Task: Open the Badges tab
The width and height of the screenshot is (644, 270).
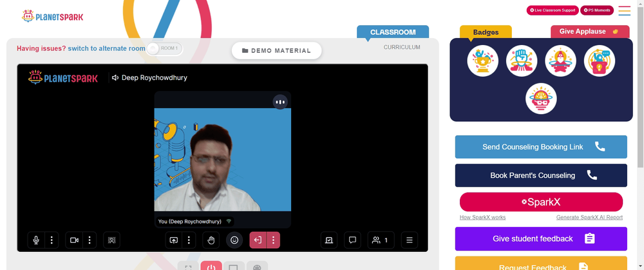Action: 486,32
